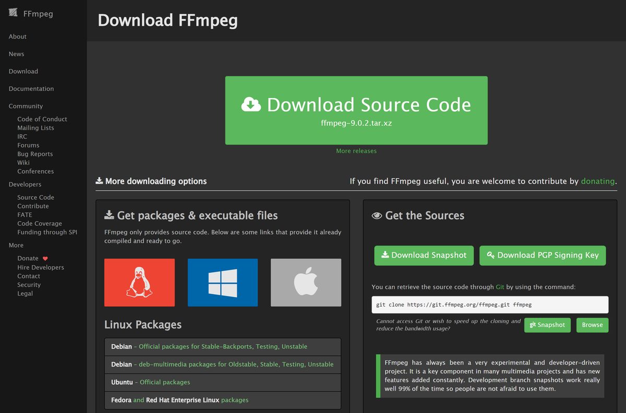Open News in the sidebar
The width and height of the screenshot is (626, 413).
click(x=16, y=54)
